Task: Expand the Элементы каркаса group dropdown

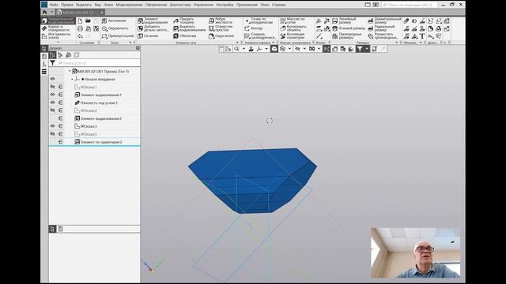Action: [273, 43]
